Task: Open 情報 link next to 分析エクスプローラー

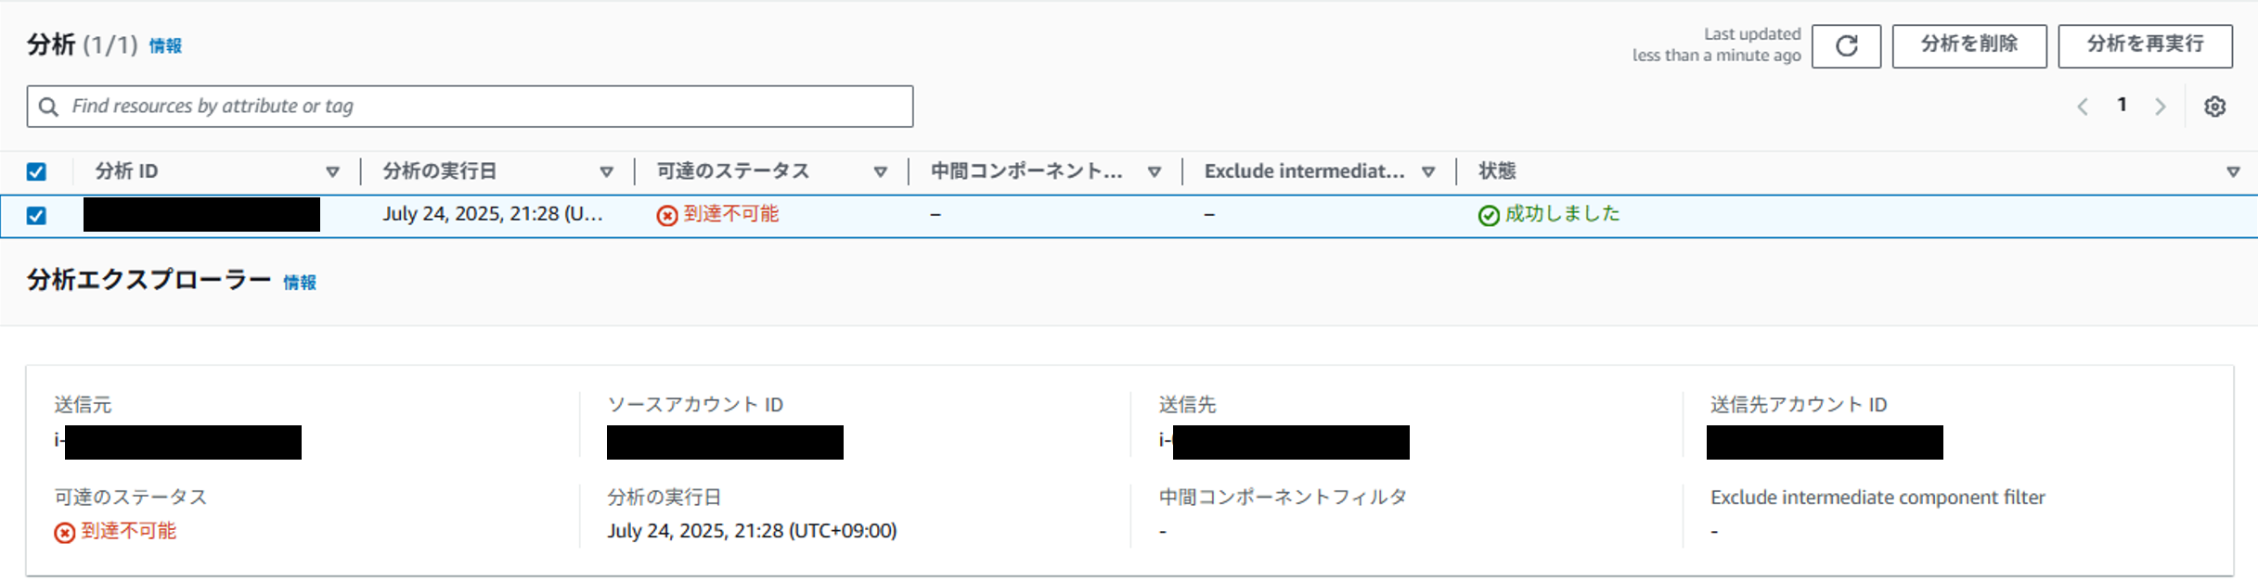Action: (x=299, y=282)
